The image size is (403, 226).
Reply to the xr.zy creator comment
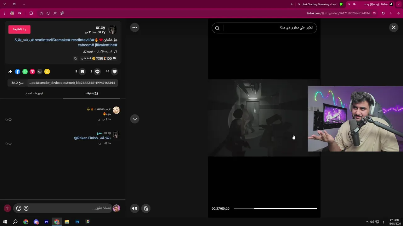[x=99, y=143]
